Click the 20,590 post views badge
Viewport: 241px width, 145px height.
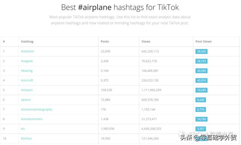201,71
